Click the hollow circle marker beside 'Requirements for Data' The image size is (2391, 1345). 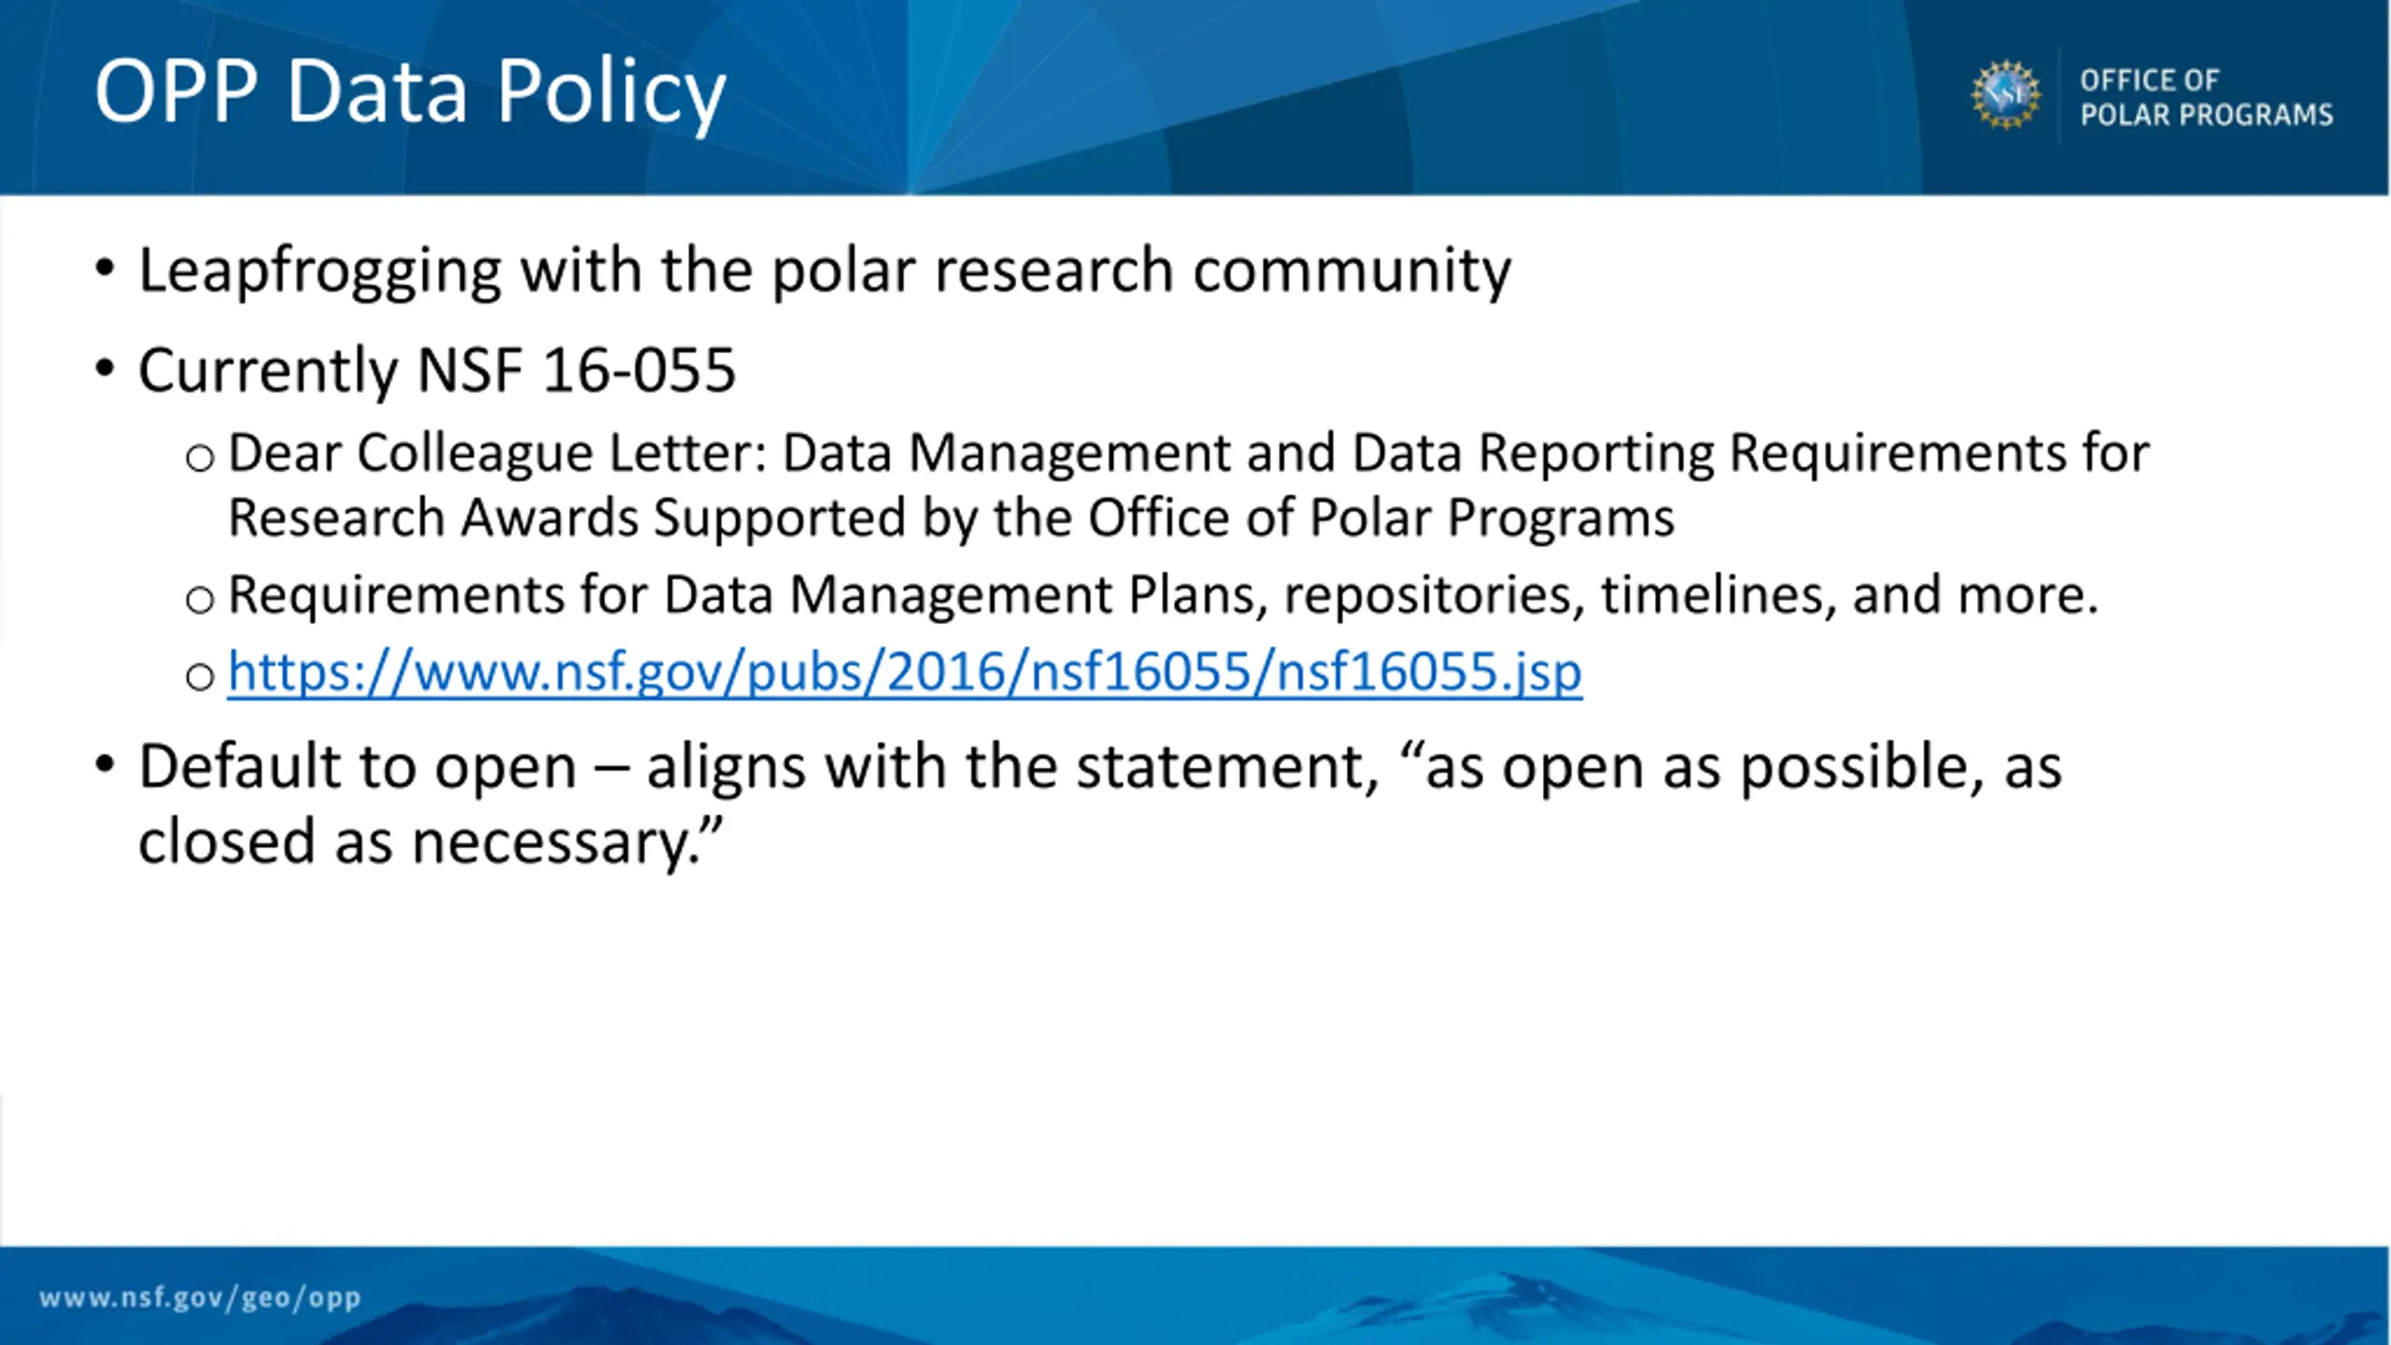[x=200, y=600]
